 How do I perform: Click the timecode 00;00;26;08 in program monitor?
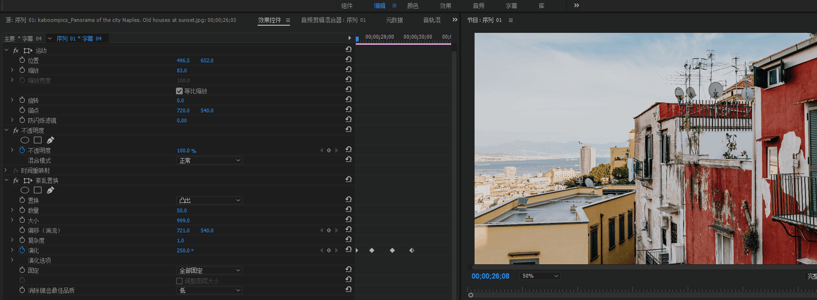point(490,276)
